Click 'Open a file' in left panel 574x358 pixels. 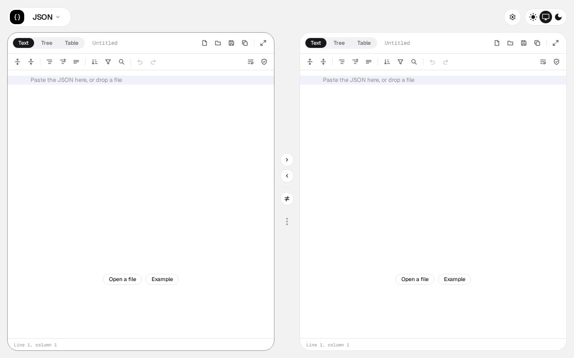click(122, 279)
